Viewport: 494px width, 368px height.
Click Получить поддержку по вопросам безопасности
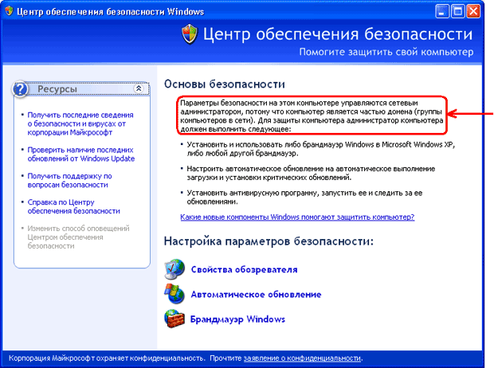69,180
